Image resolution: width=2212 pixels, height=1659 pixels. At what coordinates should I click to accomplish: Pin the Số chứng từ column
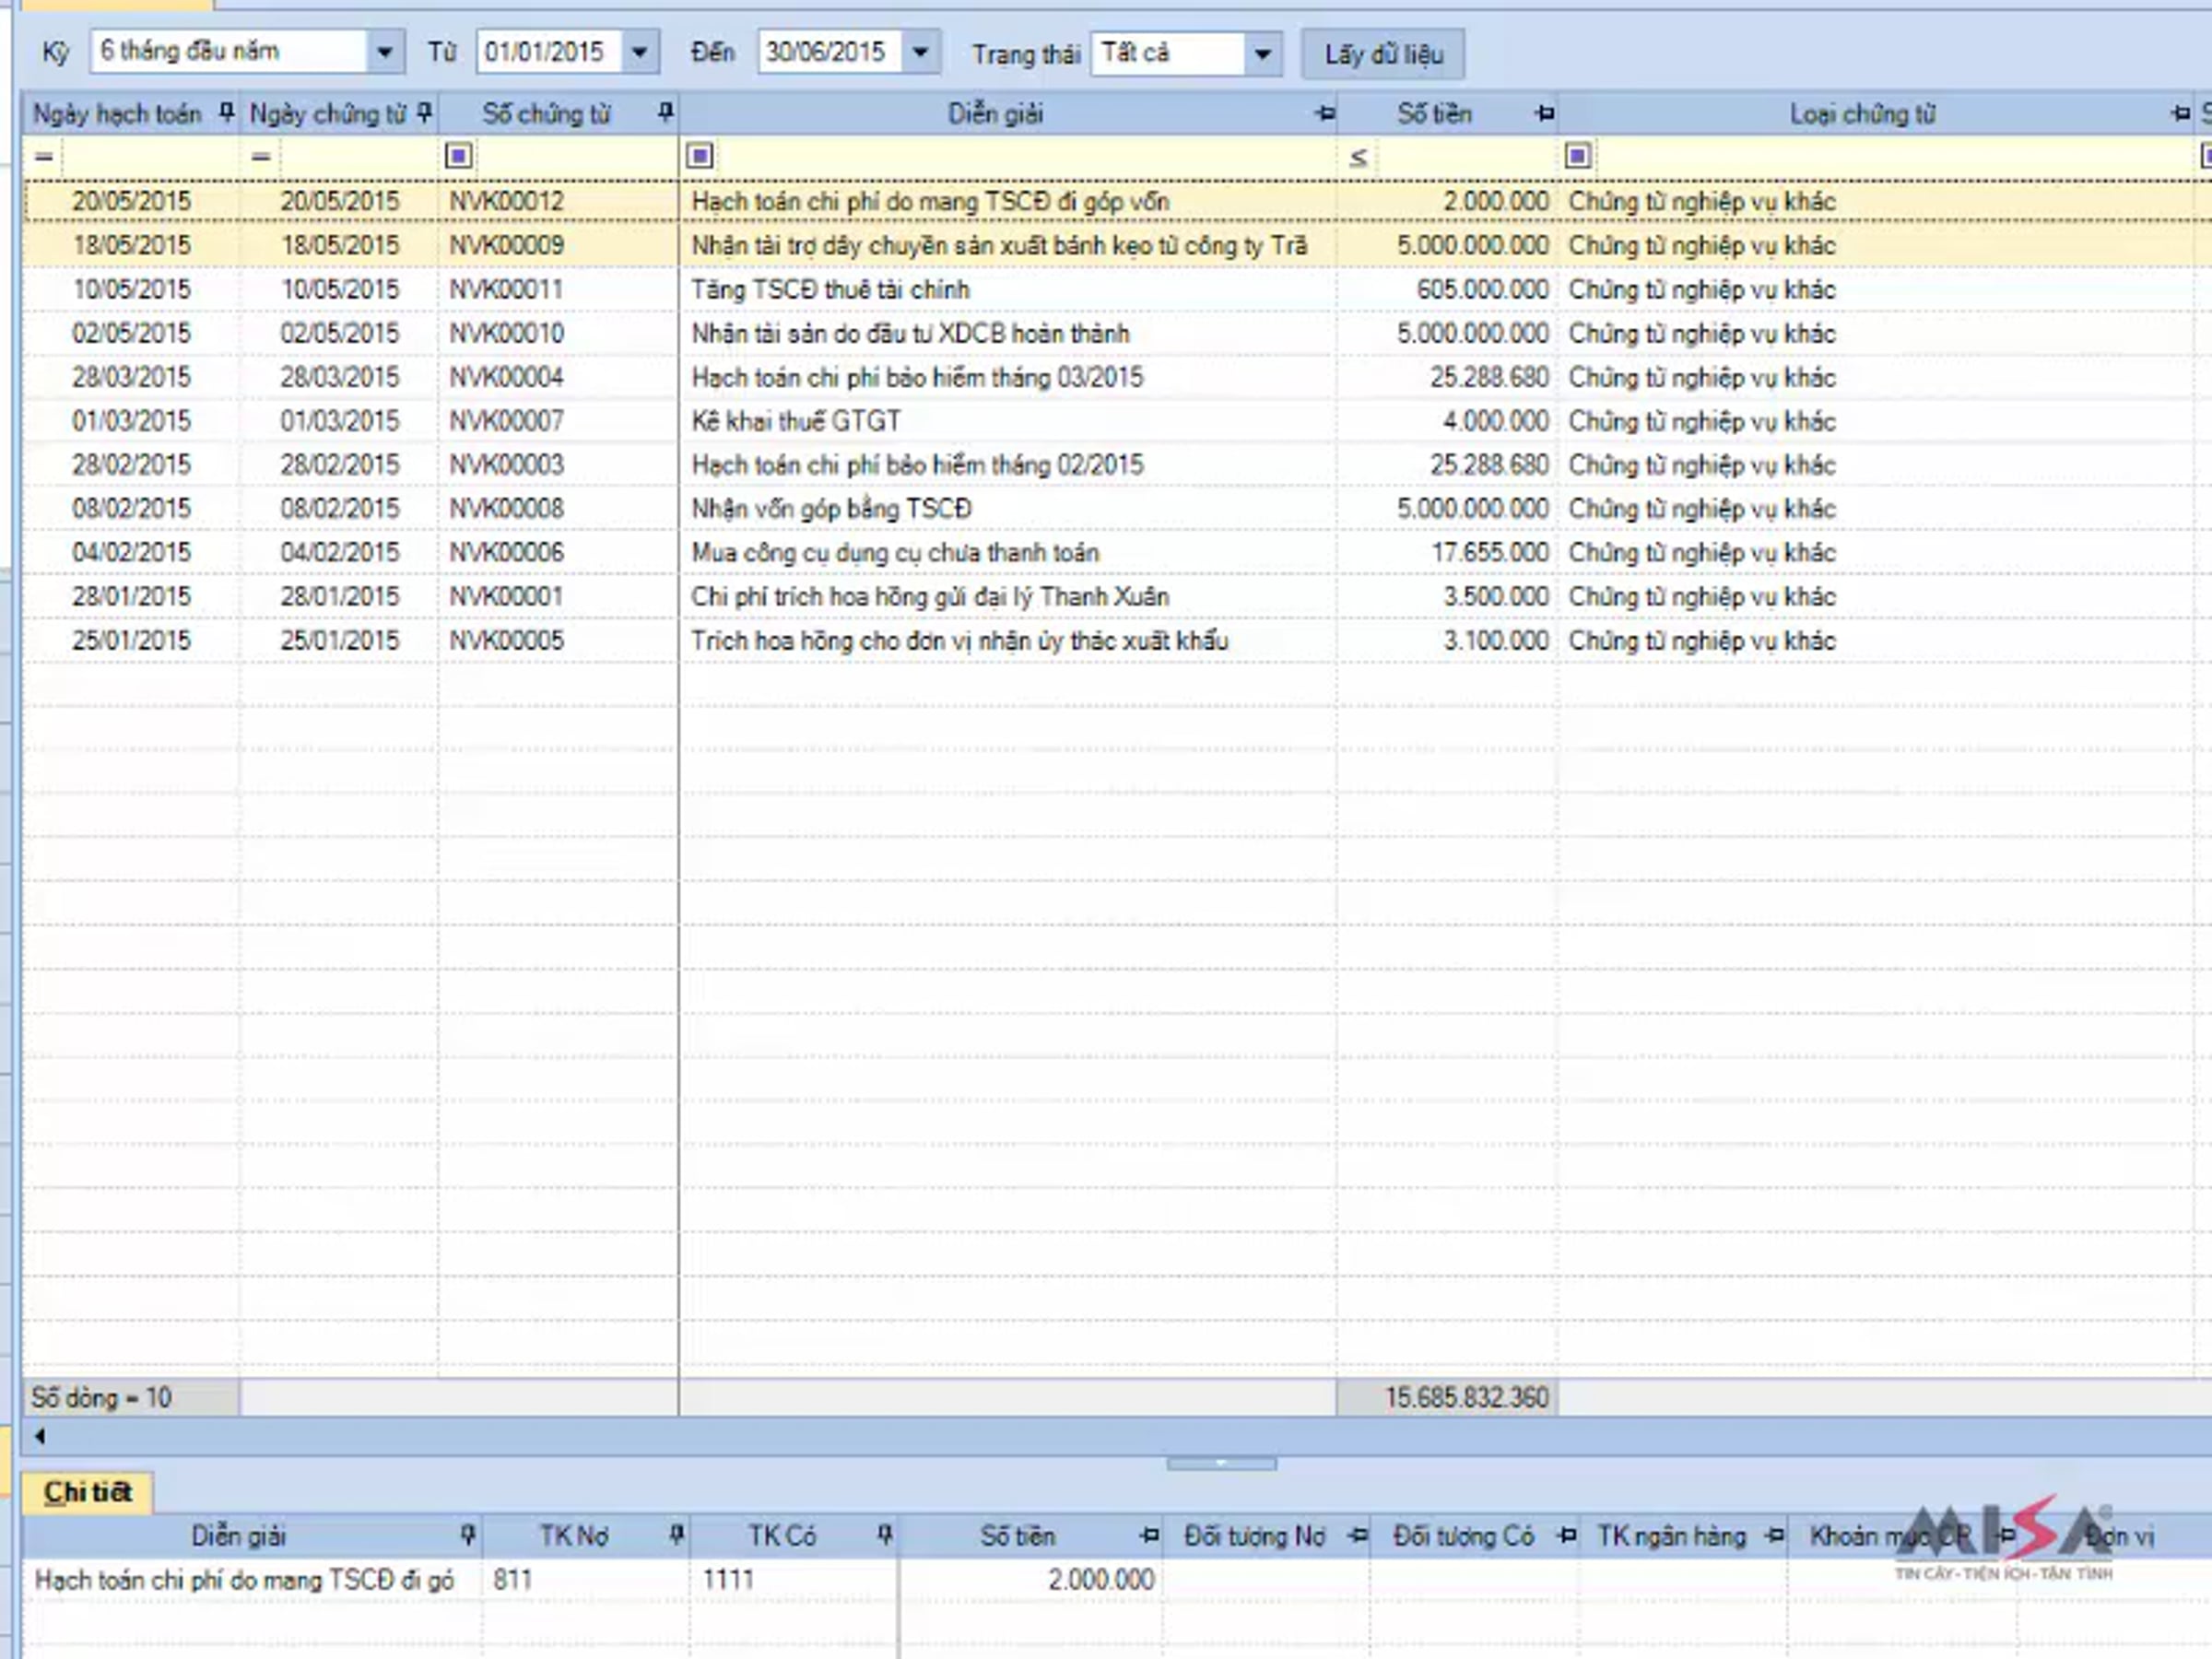665,113
